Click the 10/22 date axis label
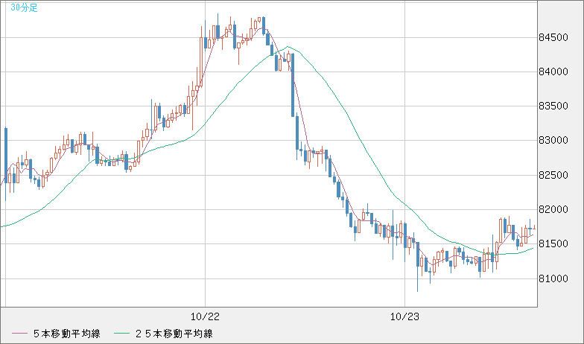 [x=206, y=317]
